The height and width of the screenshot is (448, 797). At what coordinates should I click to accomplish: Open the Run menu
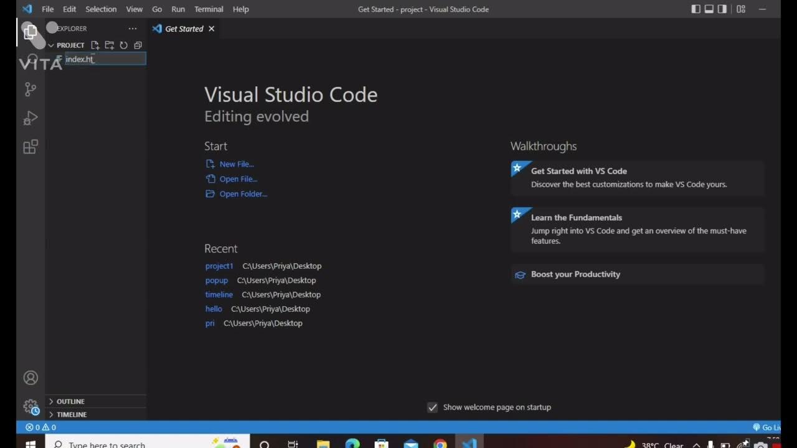click(178, 9)
